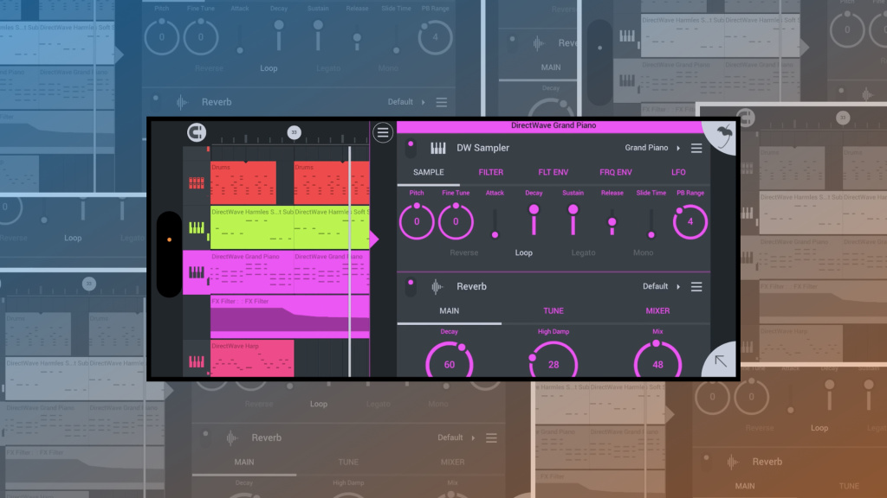
Task: Select the Reverb MAIN tab
Action: pyautogui.click(x=450, y=311)
